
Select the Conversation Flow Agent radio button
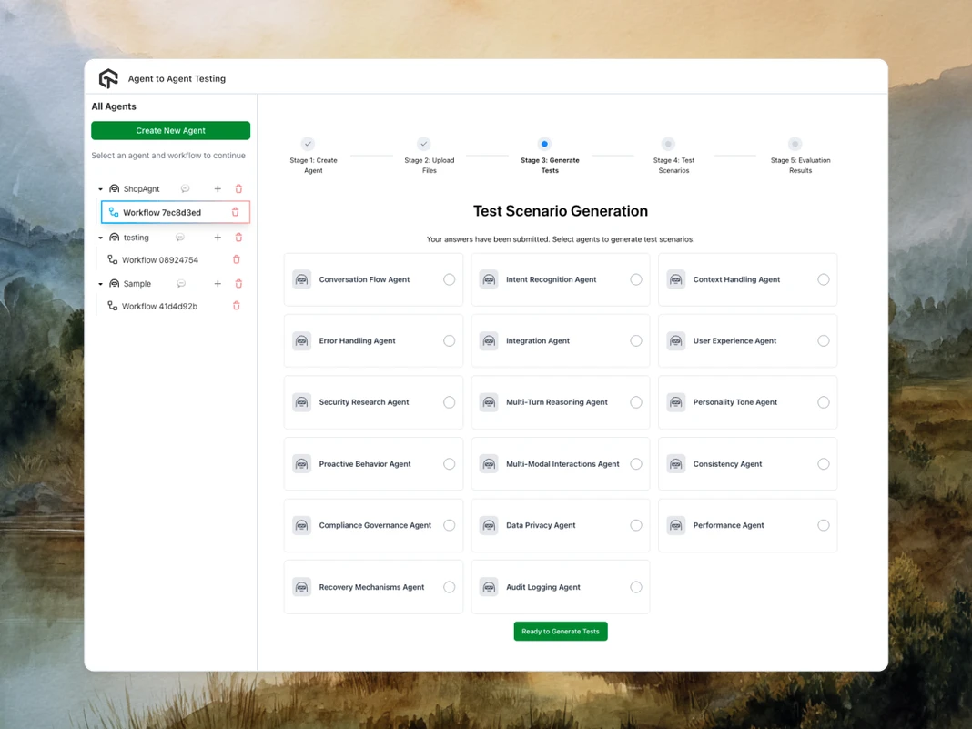450,279
